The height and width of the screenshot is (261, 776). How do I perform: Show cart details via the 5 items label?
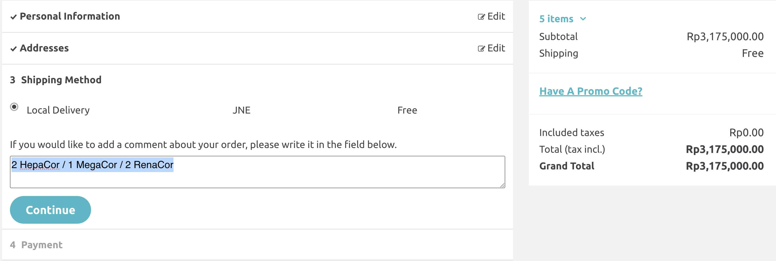point(556,19)
